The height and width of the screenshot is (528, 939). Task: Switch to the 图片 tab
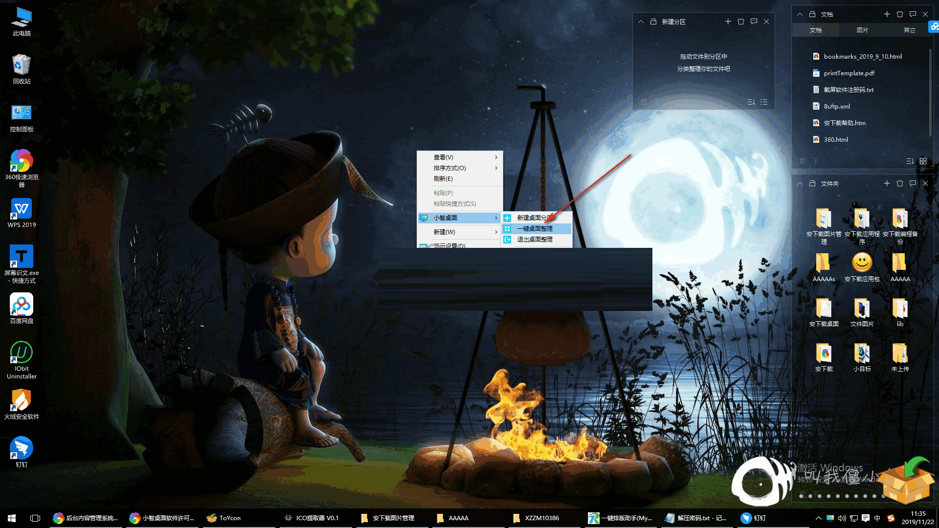(862, 30)
